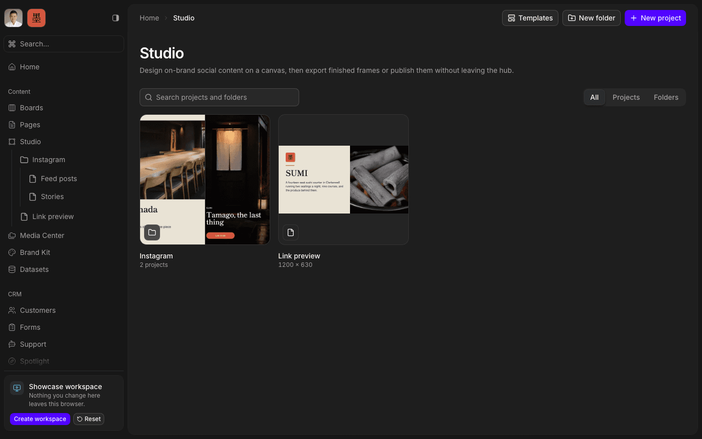Click the Studio icon in the sidebar
This screenshot has width=702, height=439.
coord(12,142)
